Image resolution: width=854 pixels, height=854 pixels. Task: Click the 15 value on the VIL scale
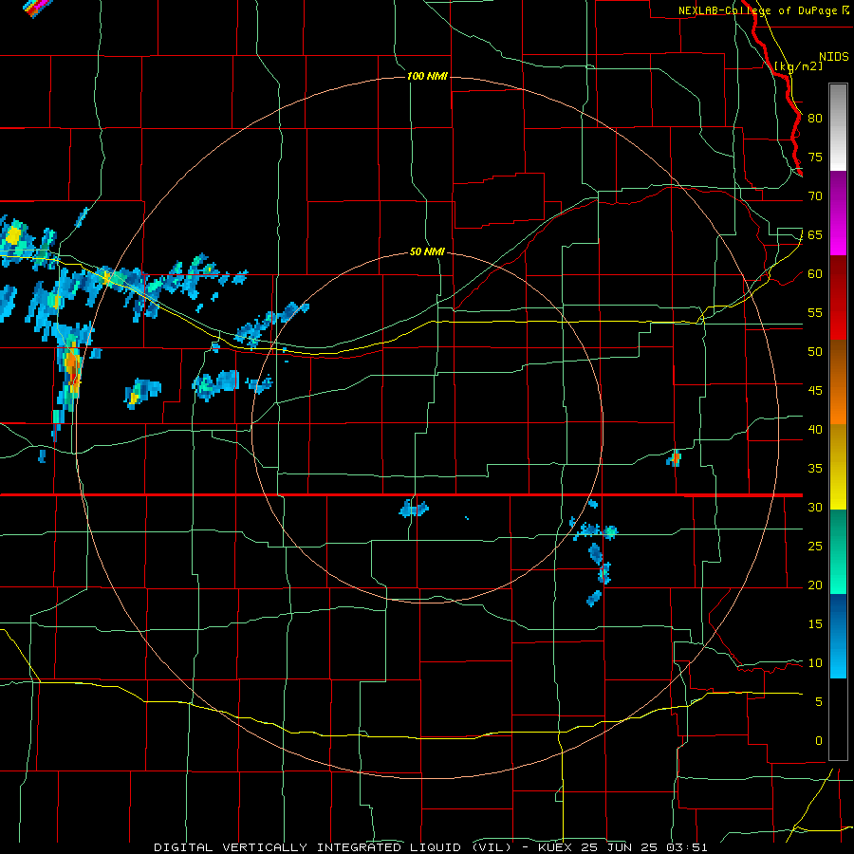click(x=815, y=624)
